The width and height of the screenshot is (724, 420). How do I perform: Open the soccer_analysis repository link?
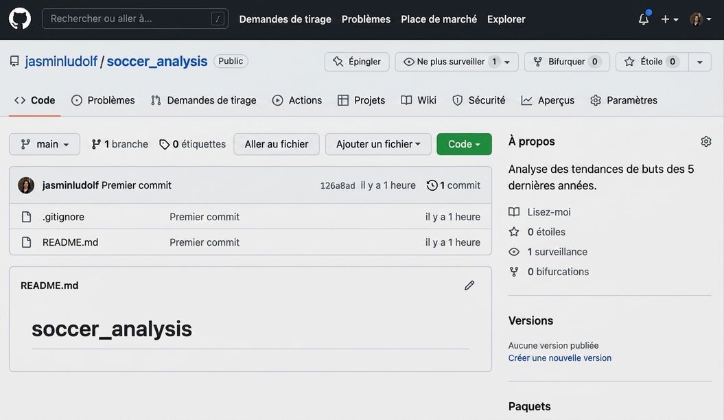pyautogui.click(x=157, y=61)
